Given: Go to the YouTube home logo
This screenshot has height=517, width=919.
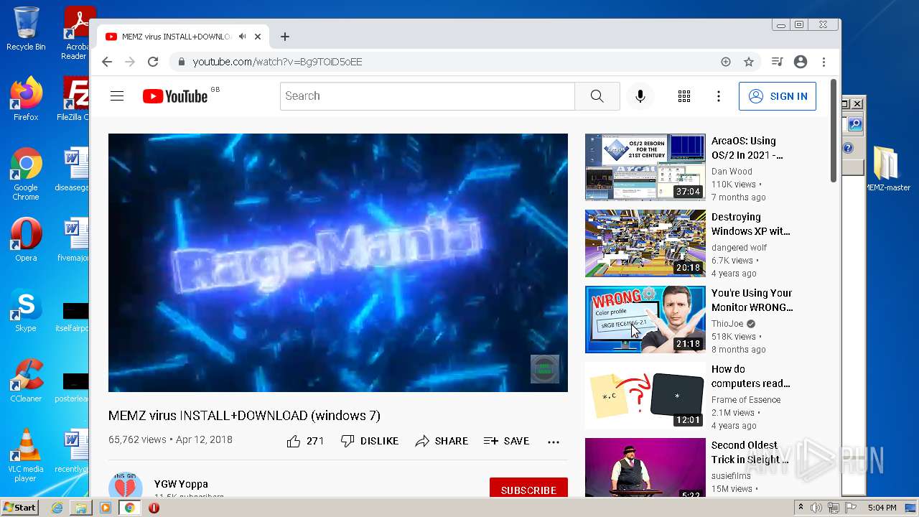Looking at the screenshot, I should 175,96.
